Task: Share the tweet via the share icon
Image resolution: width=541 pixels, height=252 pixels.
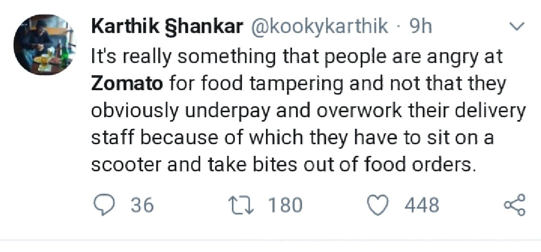Action: (x=513, y=205)
